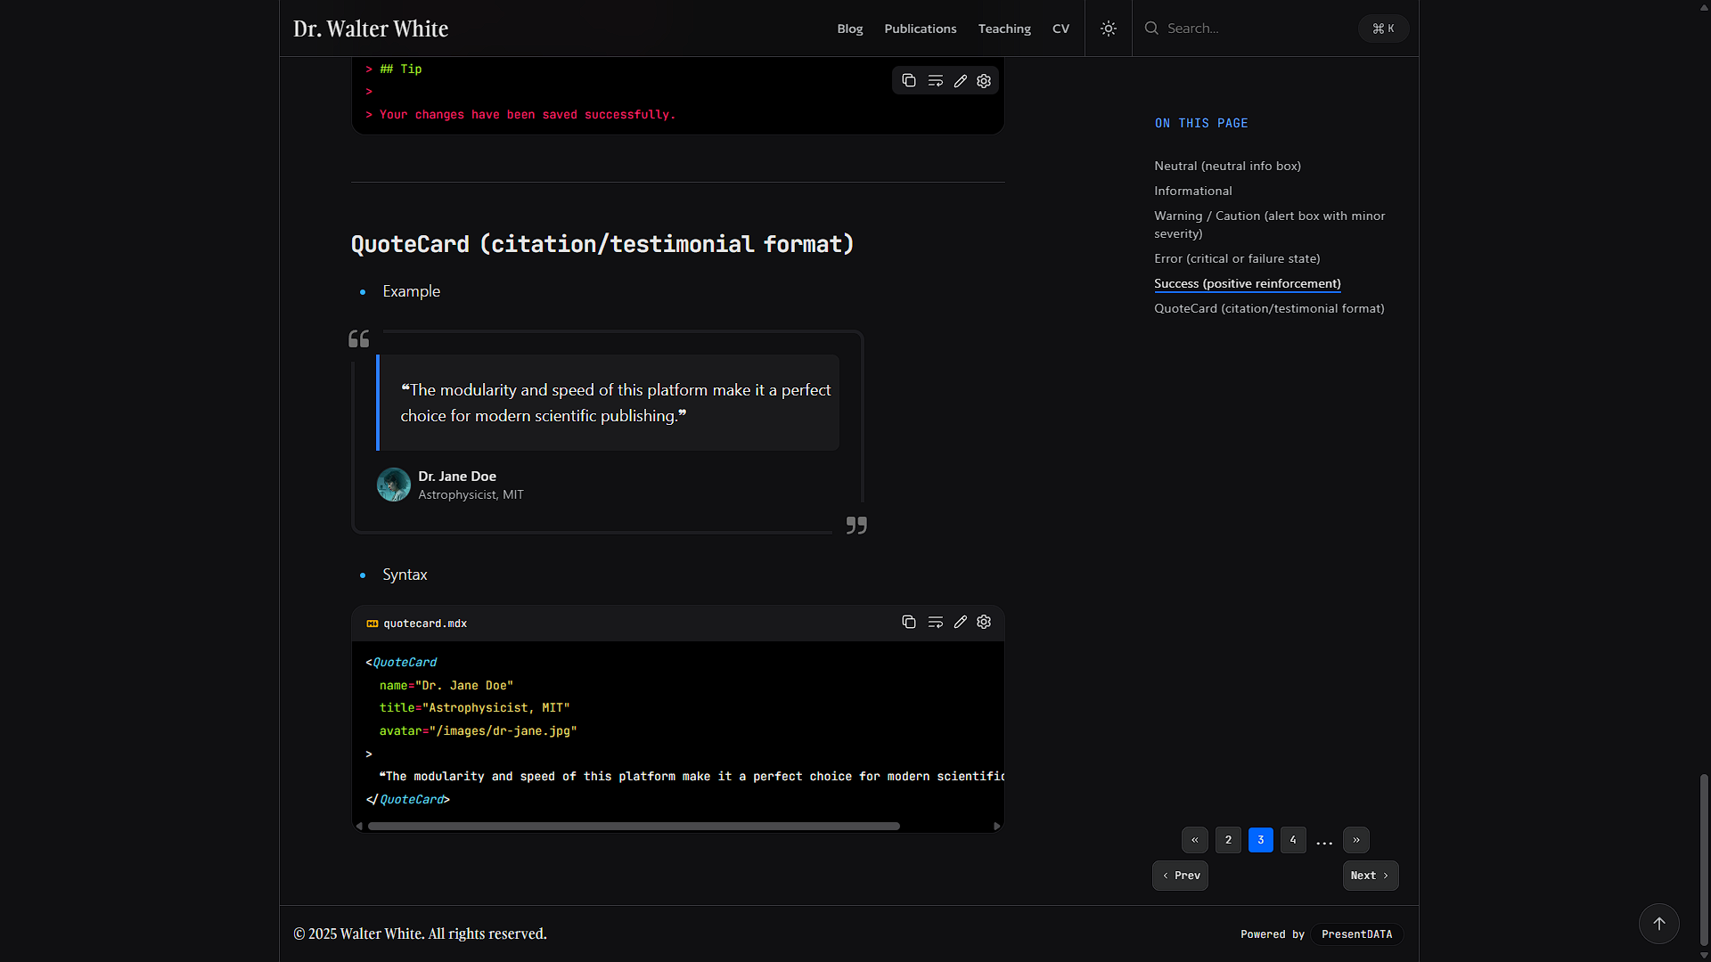Click the pencil edit icon in quotecard.mdx header
The height and width of the screenshot is (962, 1711).
point(960,623)
